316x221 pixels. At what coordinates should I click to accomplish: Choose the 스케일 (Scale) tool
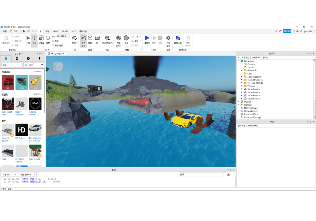coord(41,40)
